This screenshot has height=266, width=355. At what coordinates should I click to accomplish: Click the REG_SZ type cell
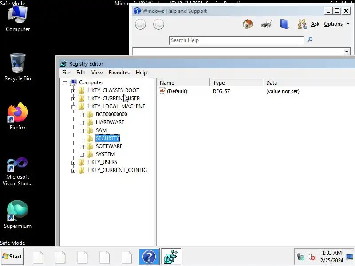(221, 91)
